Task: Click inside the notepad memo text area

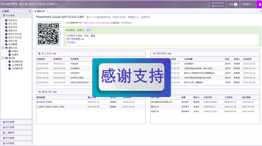Action: pyautogui.click(x=162, y=40)
